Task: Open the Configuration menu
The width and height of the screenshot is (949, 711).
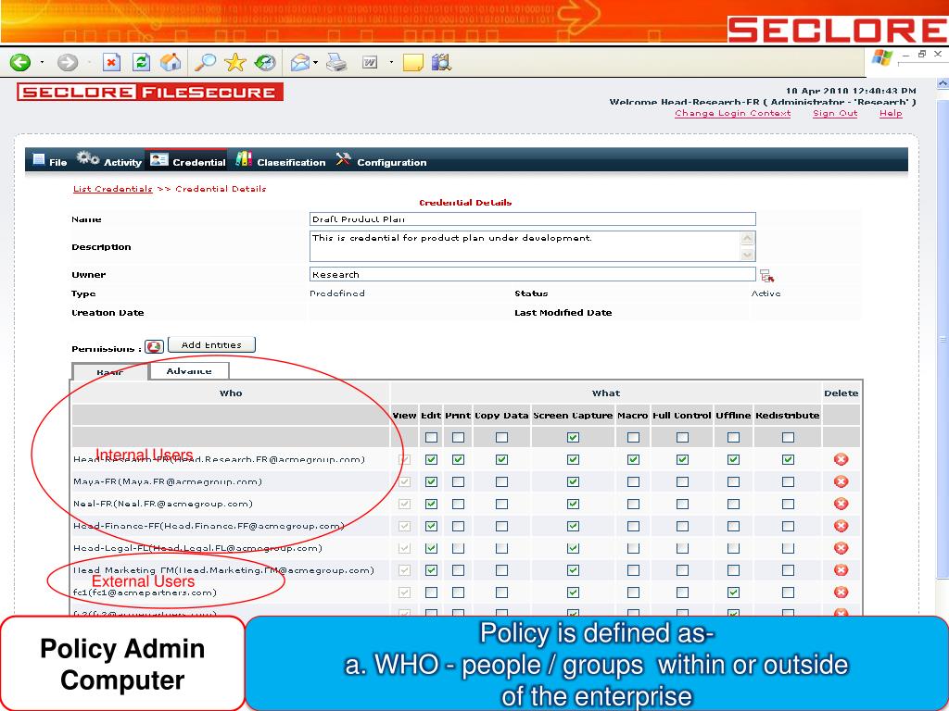Action: [381, 161]
